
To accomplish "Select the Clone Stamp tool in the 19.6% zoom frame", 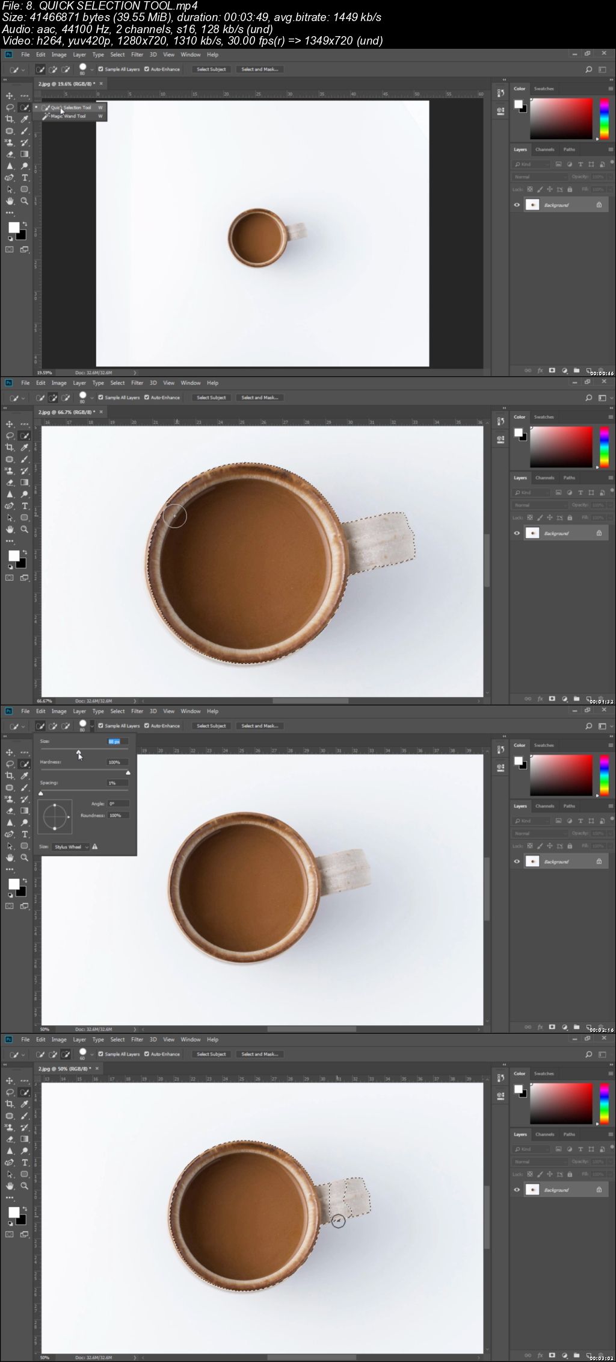I will [10, 143].
